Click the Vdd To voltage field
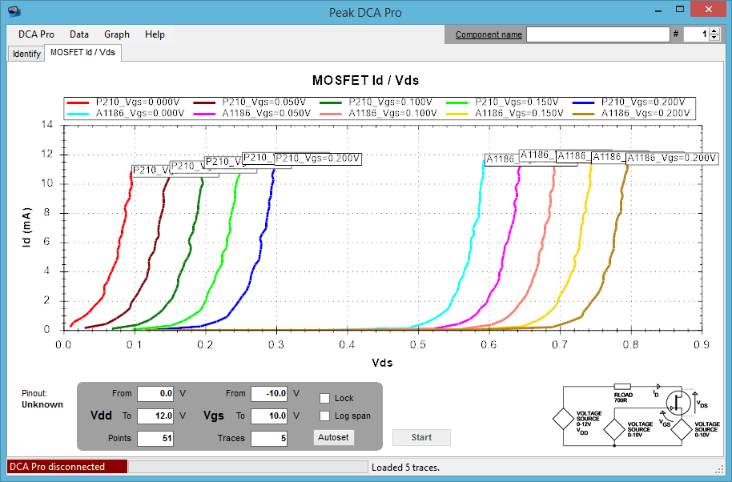Image resolution: width=732 pixels, height=482 pixels. 155,416
